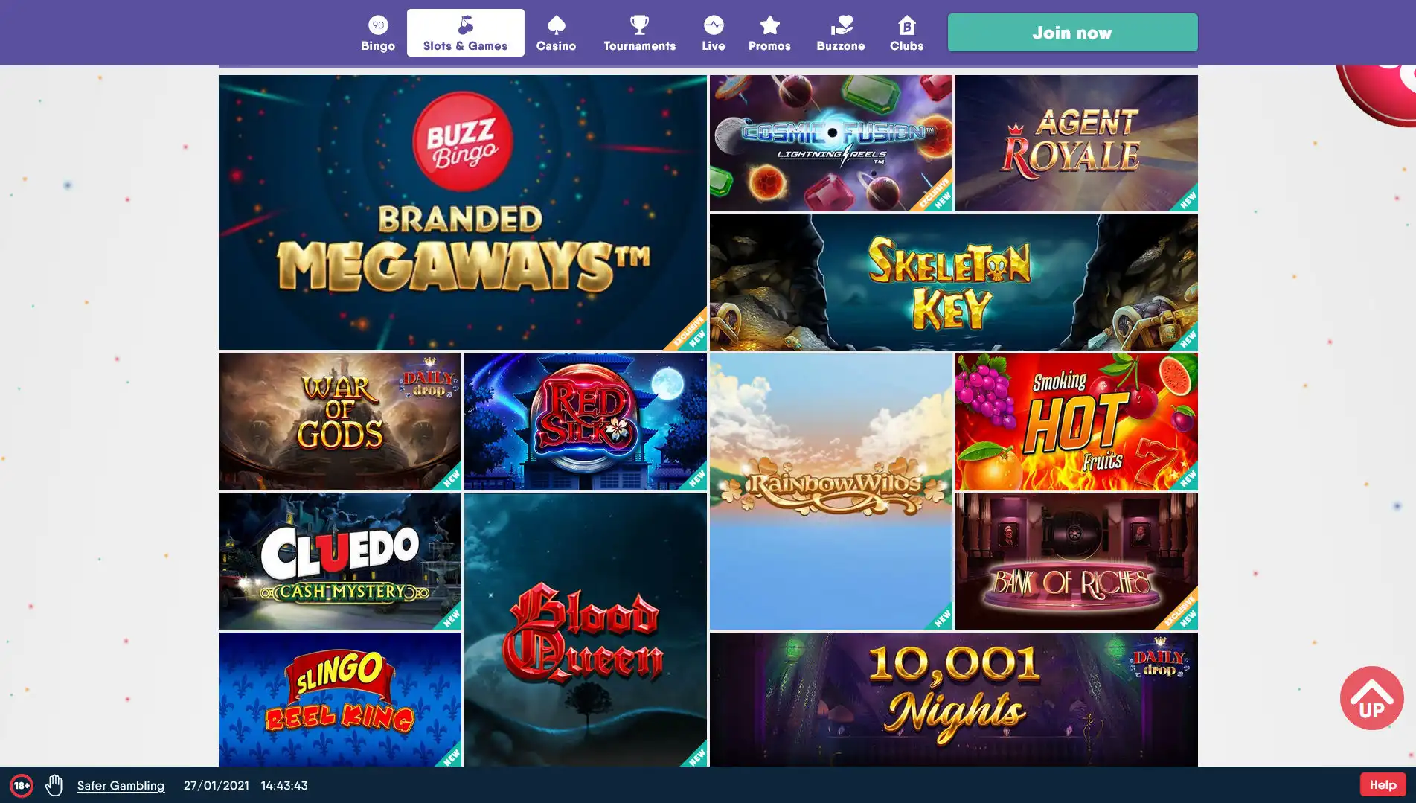Click the Join now button
This screenshot has width=1416, height=803.
pyautogui.click(x=1072, y=33)
